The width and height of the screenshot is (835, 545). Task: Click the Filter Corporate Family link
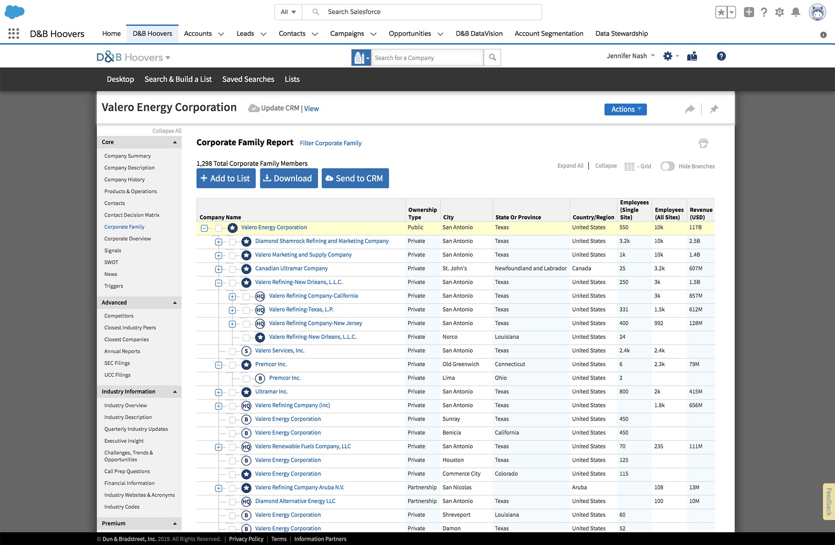(x=331, y=142)
